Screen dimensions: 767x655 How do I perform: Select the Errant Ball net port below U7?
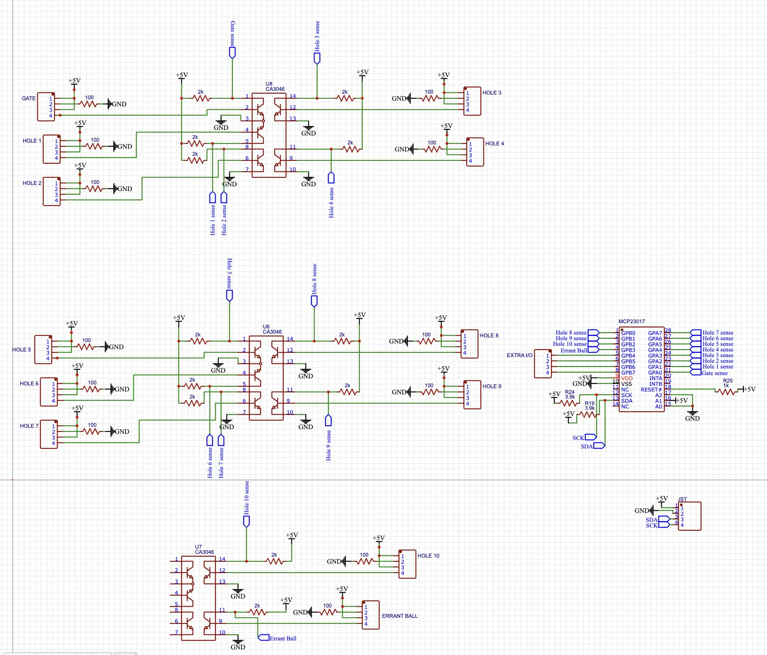264,638
